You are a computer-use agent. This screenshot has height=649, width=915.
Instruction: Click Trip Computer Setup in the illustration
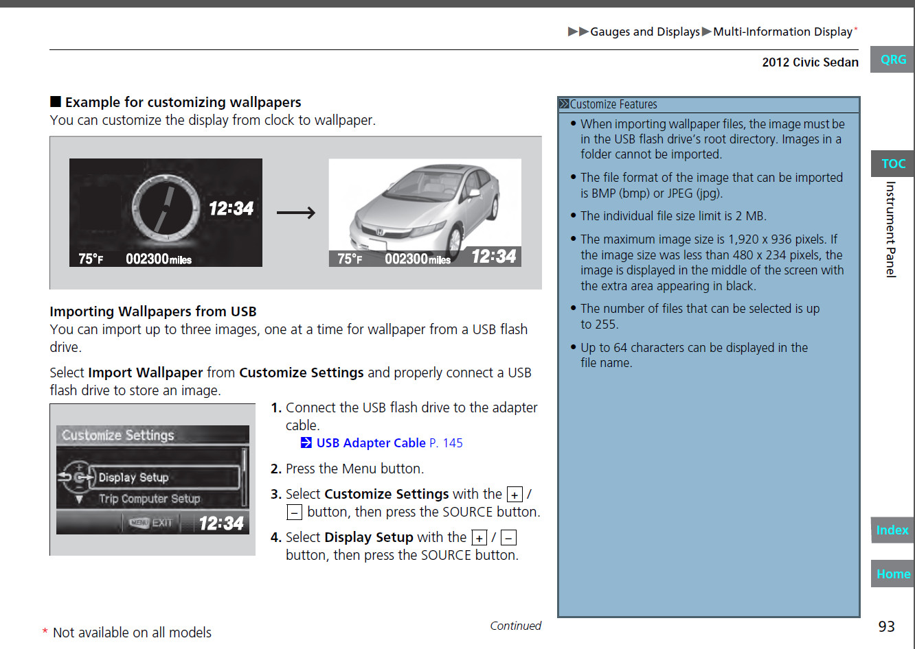click(x=149, y=499)
